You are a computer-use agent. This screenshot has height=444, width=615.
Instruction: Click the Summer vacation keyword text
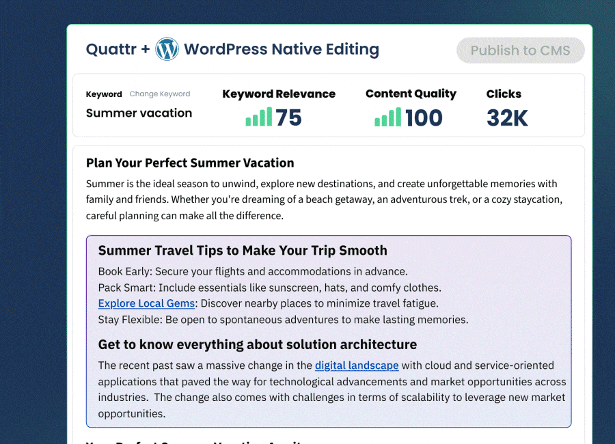click(139, 113)
